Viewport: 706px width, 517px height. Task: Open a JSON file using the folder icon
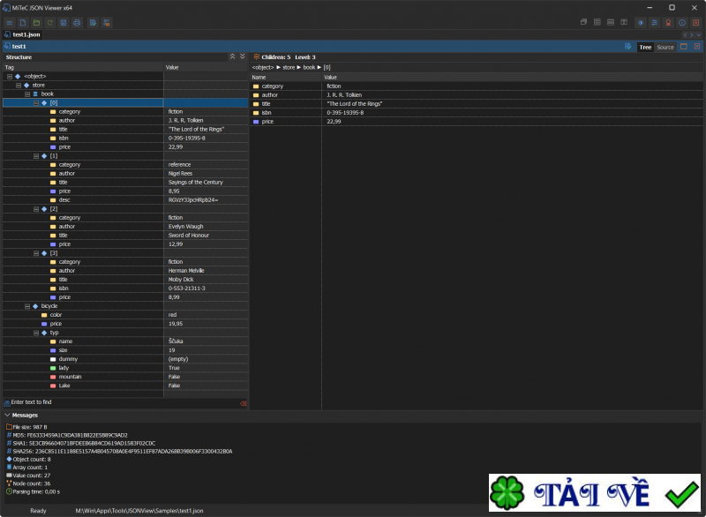(35, 23)
